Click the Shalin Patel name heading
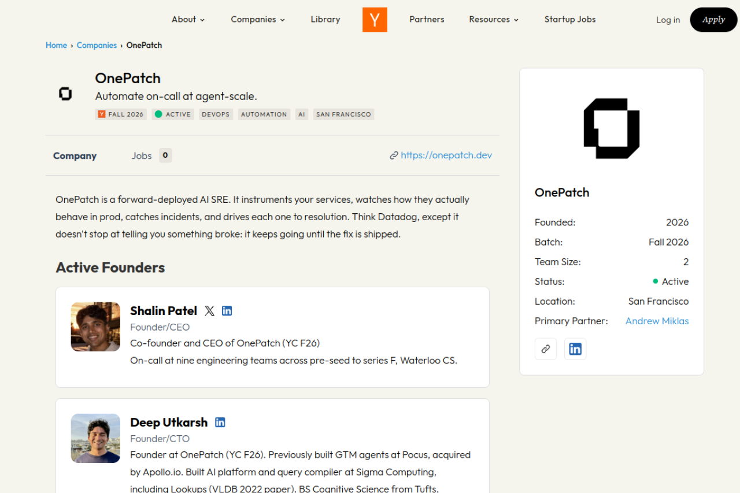The image size is (740, 493). click(x=164, y=311)
